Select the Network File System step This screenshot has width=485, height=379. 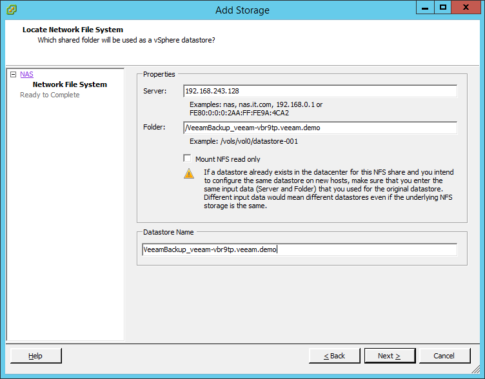point(70,84)
